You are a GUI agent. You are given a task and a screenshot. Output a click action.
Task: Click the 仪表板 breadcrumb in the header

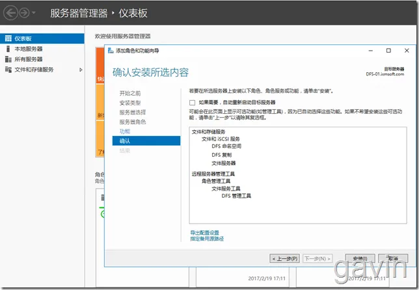(133, 13)
